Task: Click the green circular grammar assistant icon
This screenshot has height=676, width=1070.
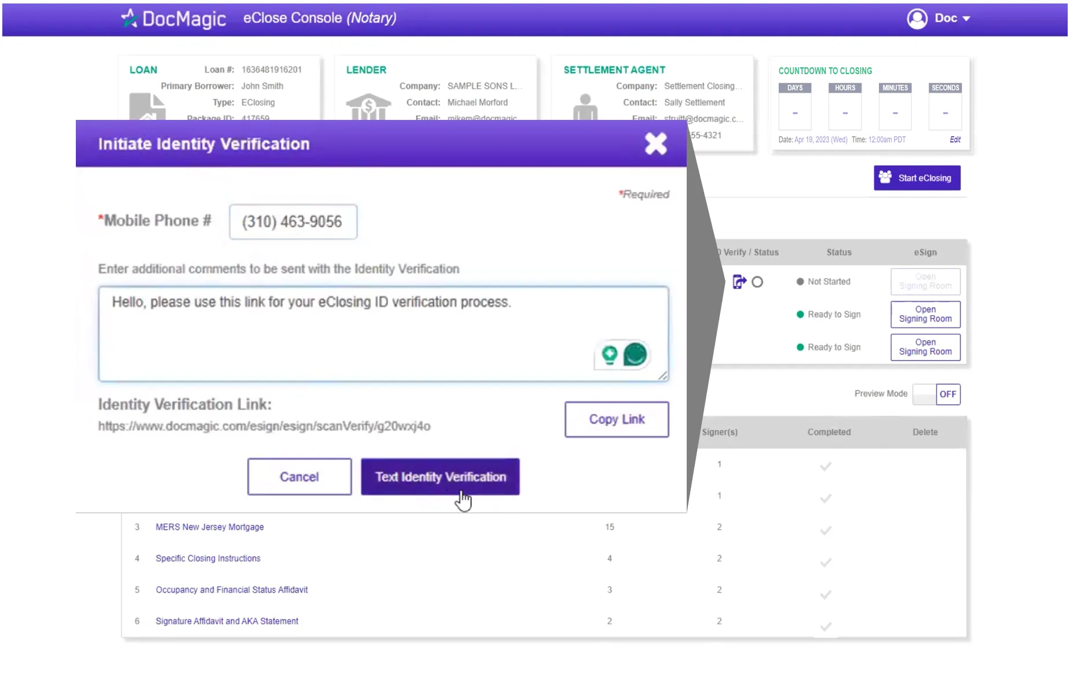Action: [x=635, y=355]
